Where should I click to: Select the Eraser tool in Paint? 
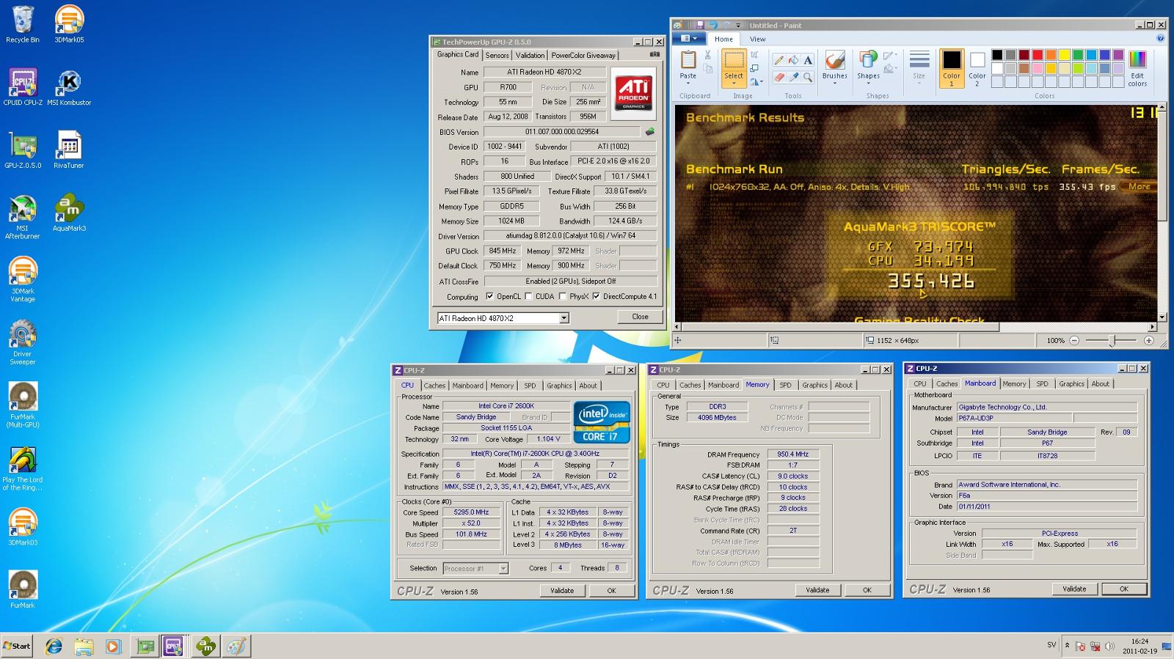pyautogui.click(x=779, y=76)
